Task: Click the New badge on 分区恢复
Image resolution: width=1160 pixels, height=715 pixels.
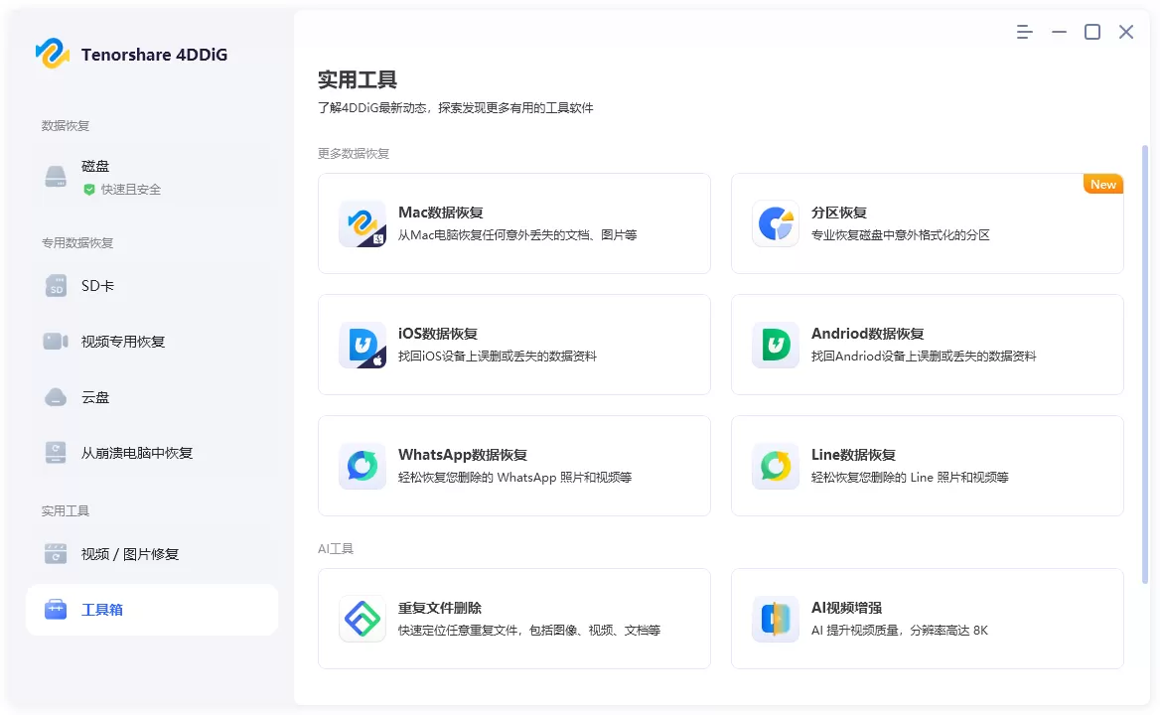Action: [x=1102, y=184]
